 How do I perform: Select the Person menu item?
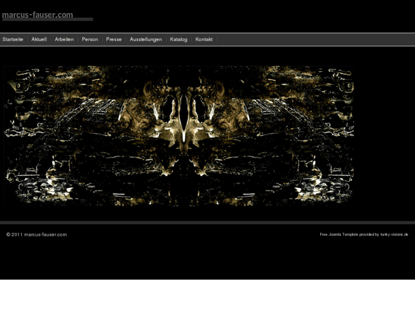(x=90, y=39)
